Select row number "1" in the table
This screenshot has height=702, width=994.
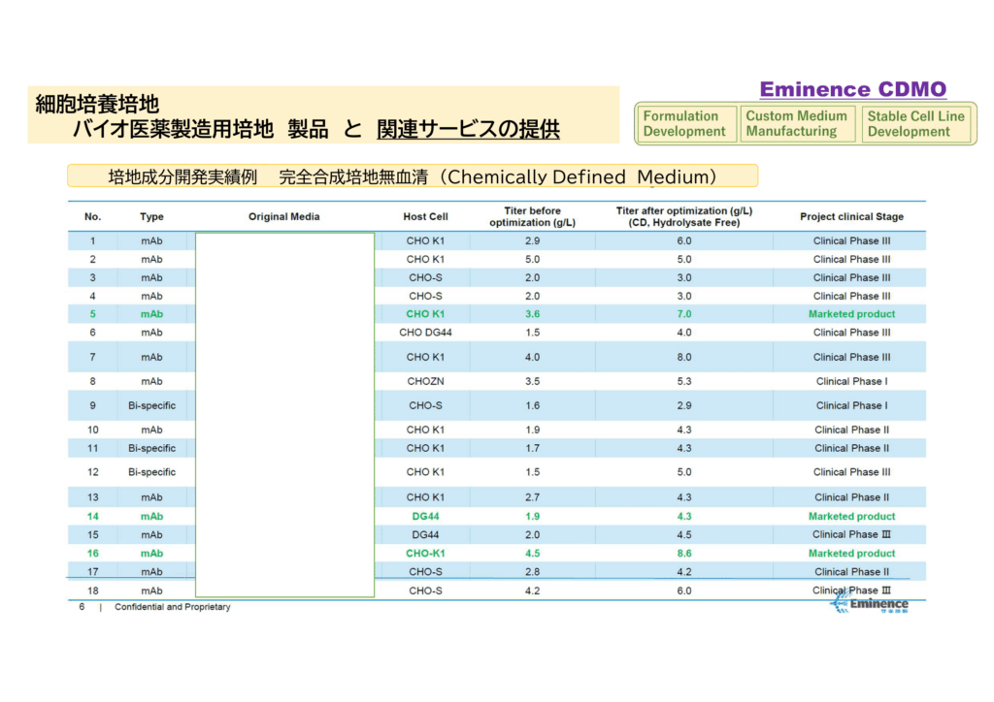coord(92,240)
